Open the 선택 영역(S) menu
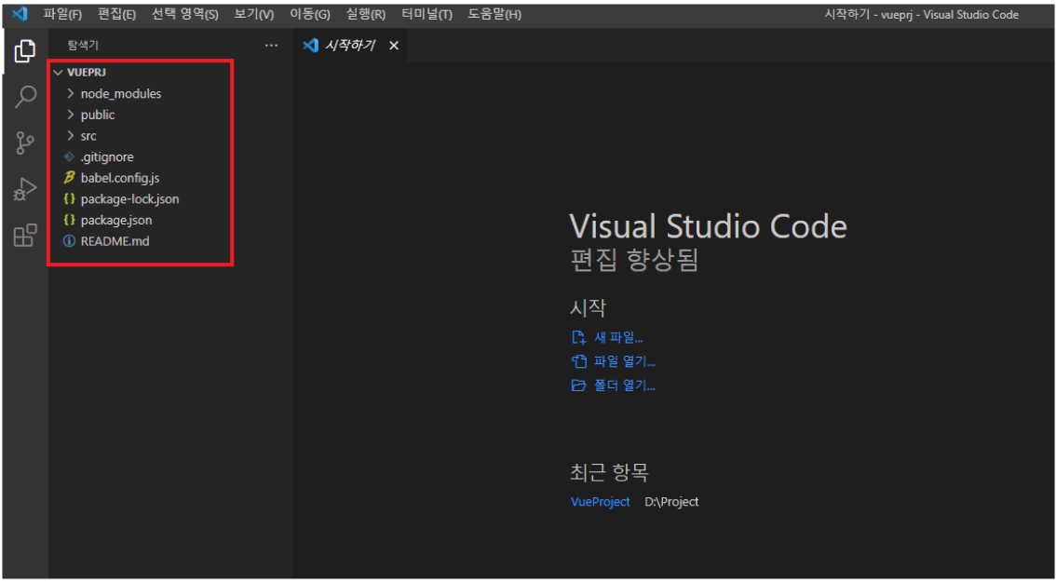This screenshot has width=1056, height=583. [185, 14]
